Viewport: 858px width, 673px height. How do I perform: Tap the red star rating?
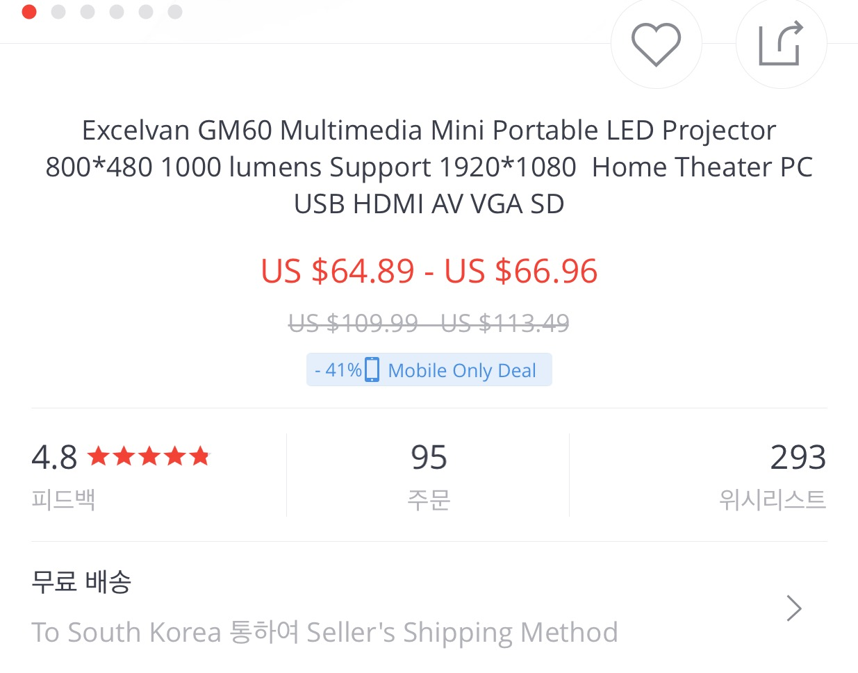click(x=149, y=456)
